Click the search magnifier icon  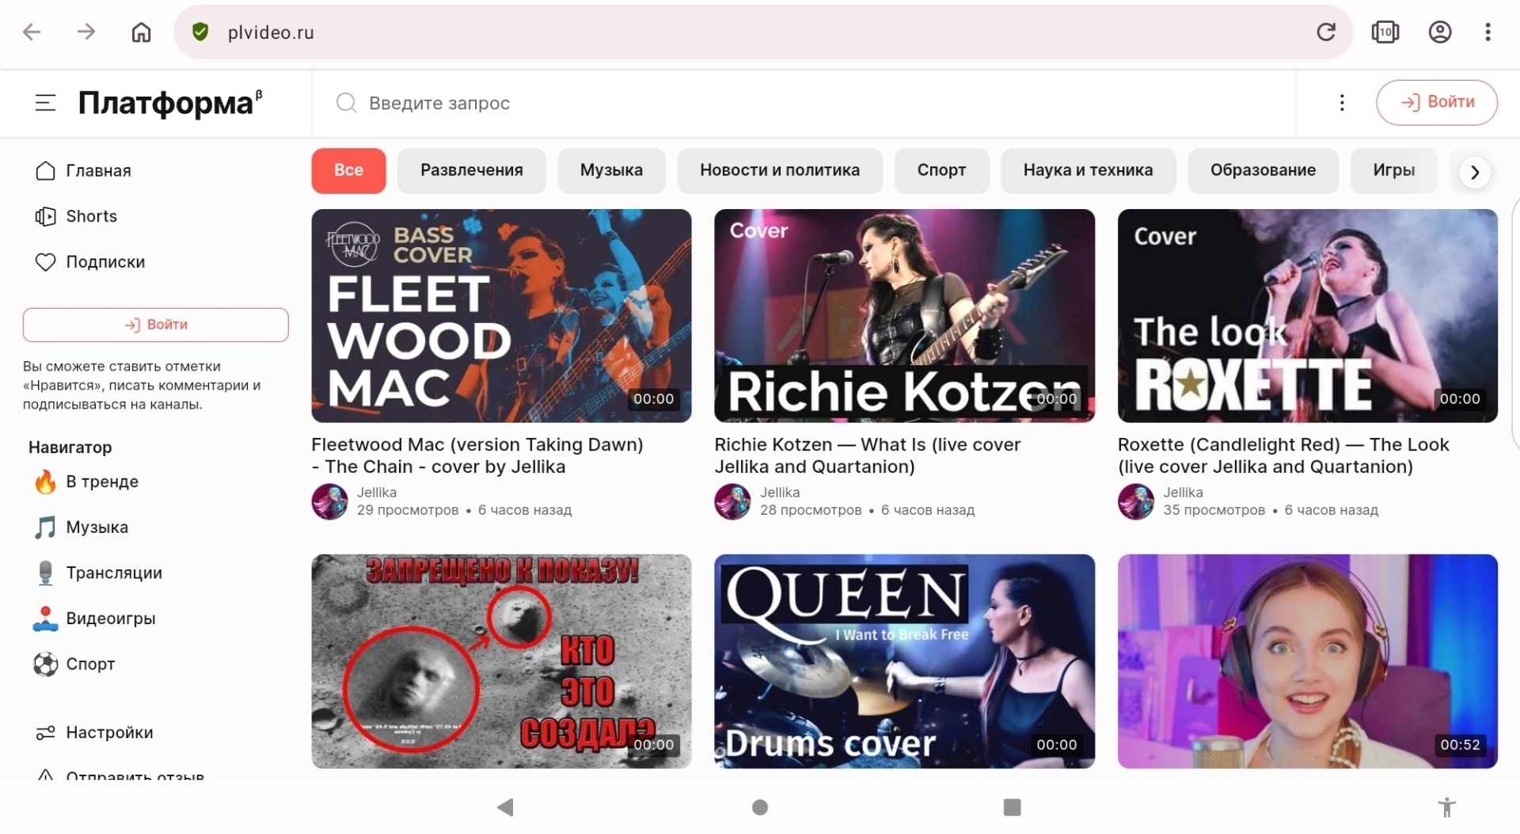346,103
